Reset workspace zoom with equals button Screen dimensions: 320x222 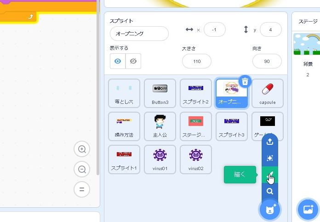pyautogui.click(x=82, y=189)
